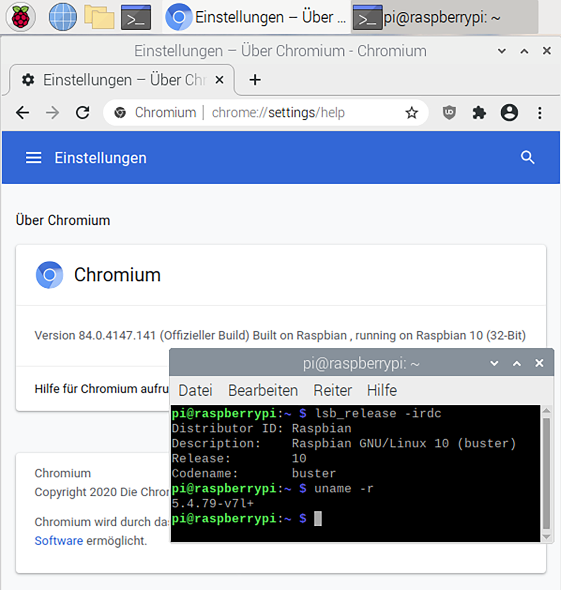The width and height of the screenshot is (561, 590).
Task: Open the Bearbeiten menu in terminal
Action: pos(263,390)
